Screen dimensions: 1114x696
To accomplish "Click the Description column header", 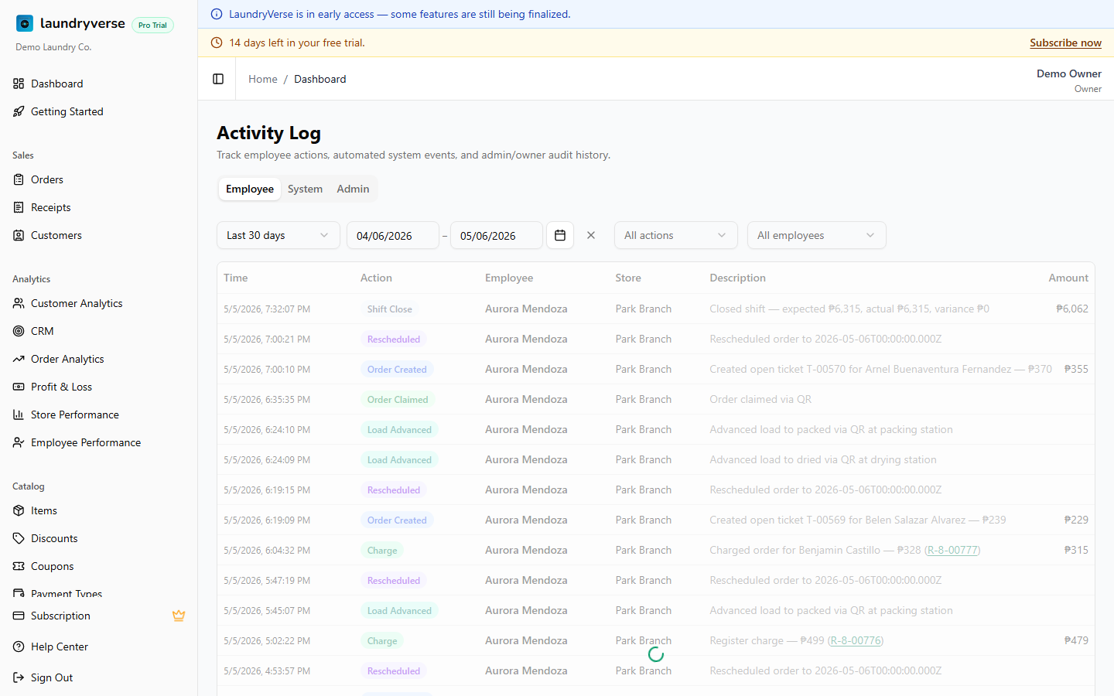I will click(738, 278).
